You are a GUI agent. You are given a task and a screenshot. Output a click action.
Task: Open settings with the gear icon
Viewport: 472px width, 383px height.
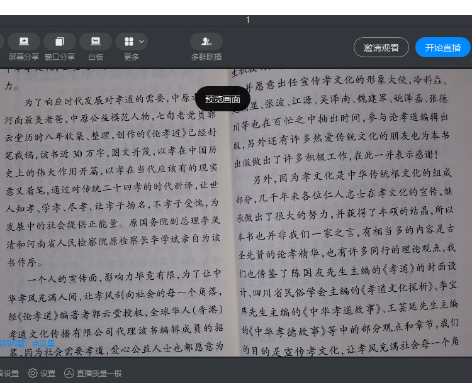point(33,373)
